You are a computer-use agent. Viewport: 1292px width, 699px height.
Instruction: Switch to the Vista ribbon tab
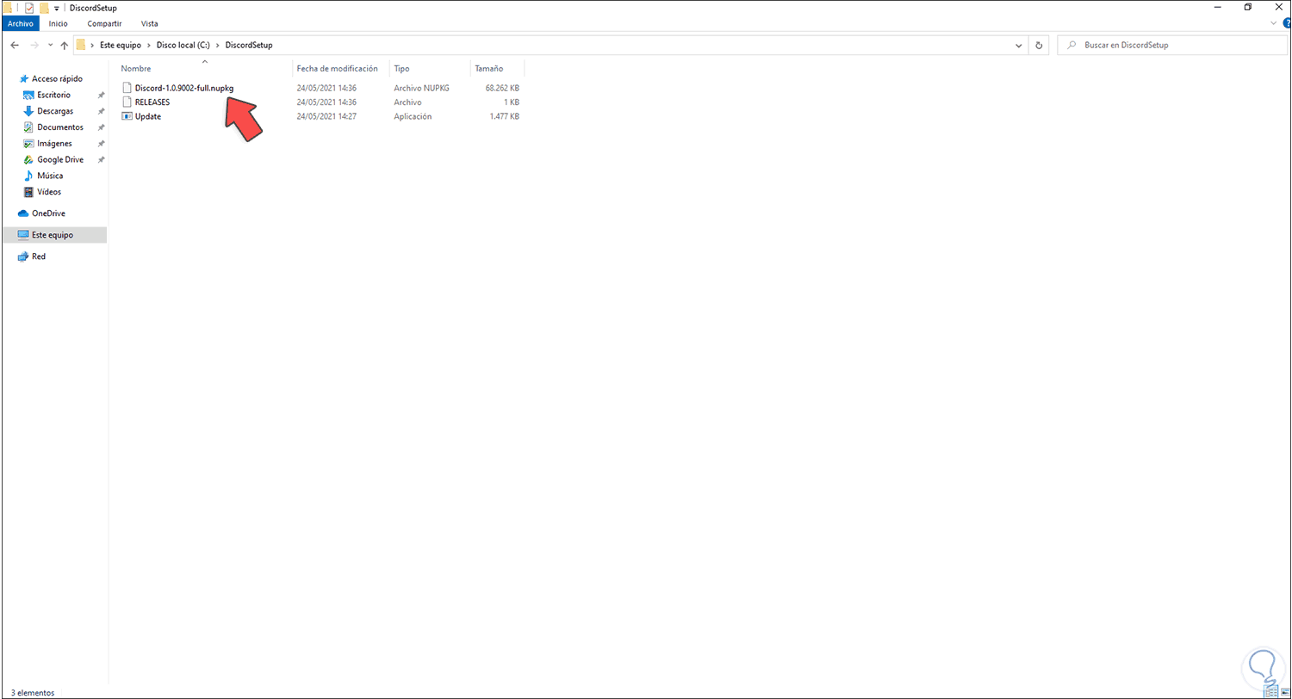(x=149, y=24)
